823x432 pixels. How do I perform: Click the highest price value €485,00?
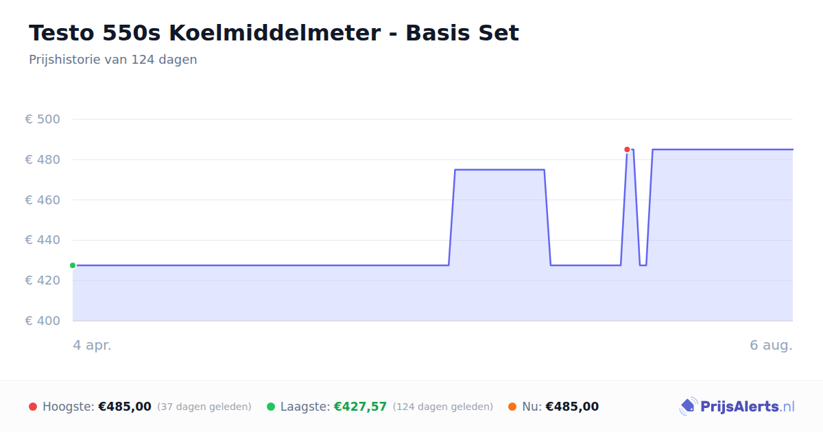pos(125,407)
